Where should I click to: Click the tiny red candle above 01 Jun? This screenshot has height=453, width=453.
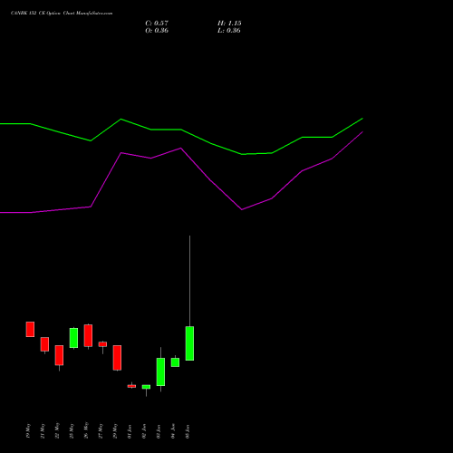click(131, 386)
